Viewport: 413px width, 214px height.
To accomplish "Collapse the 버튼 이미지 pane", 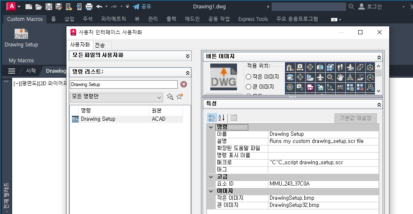I will pos(379,57).
